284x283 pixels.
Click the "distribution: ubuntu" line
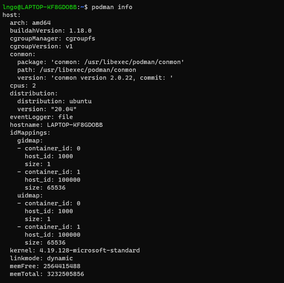coord(54,101)
